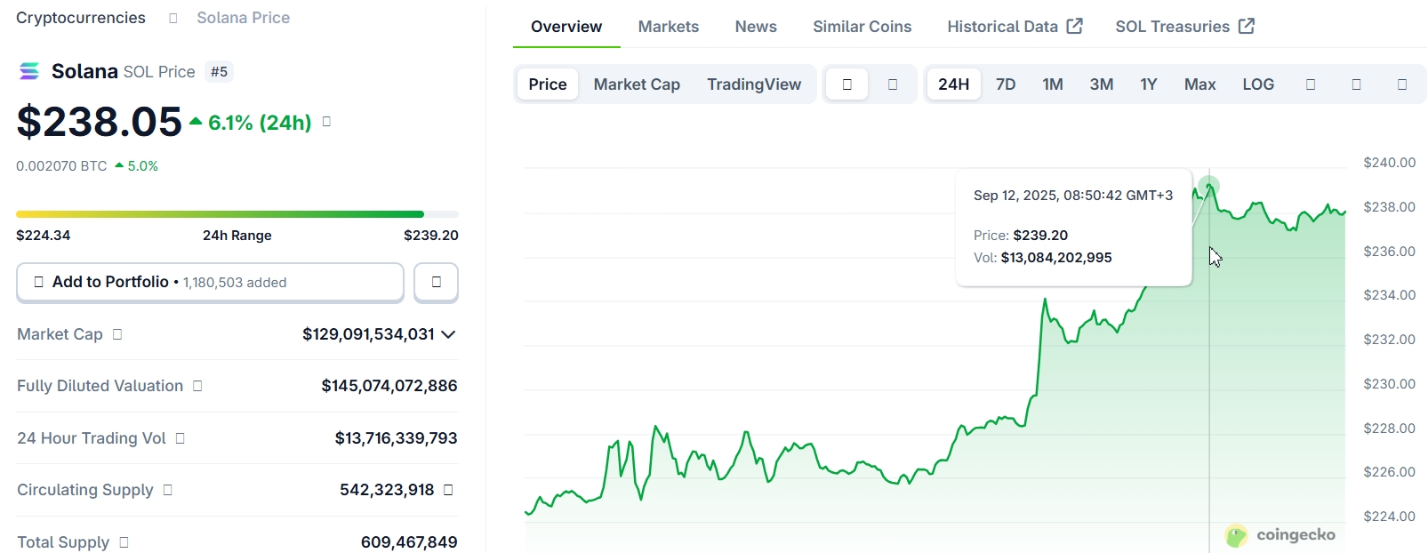The image size is (1428, 553).
Task: Switch to the Similar Coins tab
Action: [862, 27]
